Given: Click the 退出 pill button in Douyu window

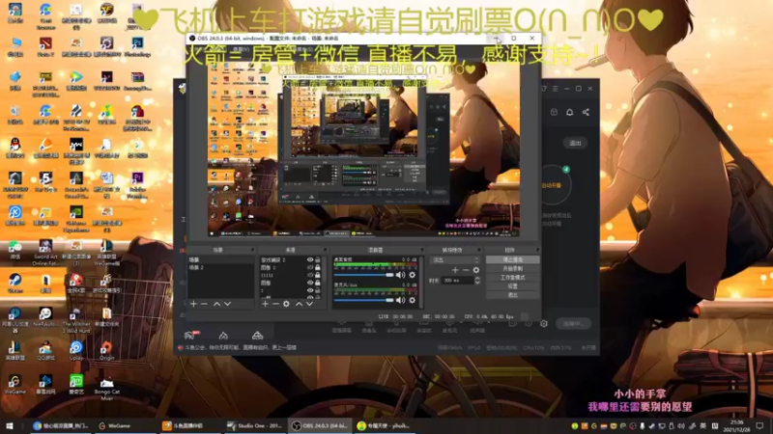Looking at the screenshot, I should 575,143.
